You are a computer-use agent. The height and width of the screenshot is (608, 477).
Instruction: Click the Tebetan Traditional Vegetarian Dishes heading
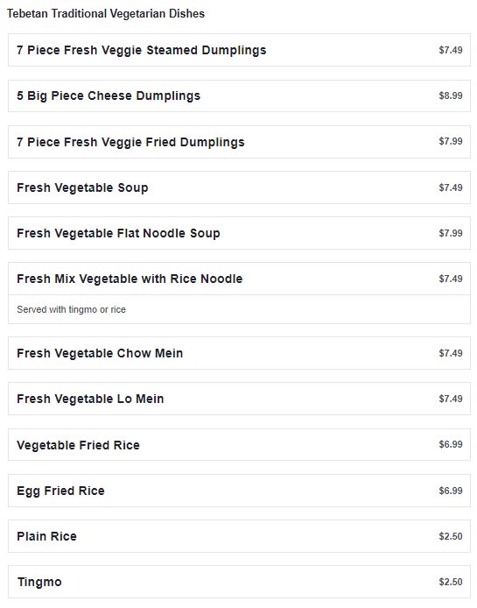click(x=106, y=13)
